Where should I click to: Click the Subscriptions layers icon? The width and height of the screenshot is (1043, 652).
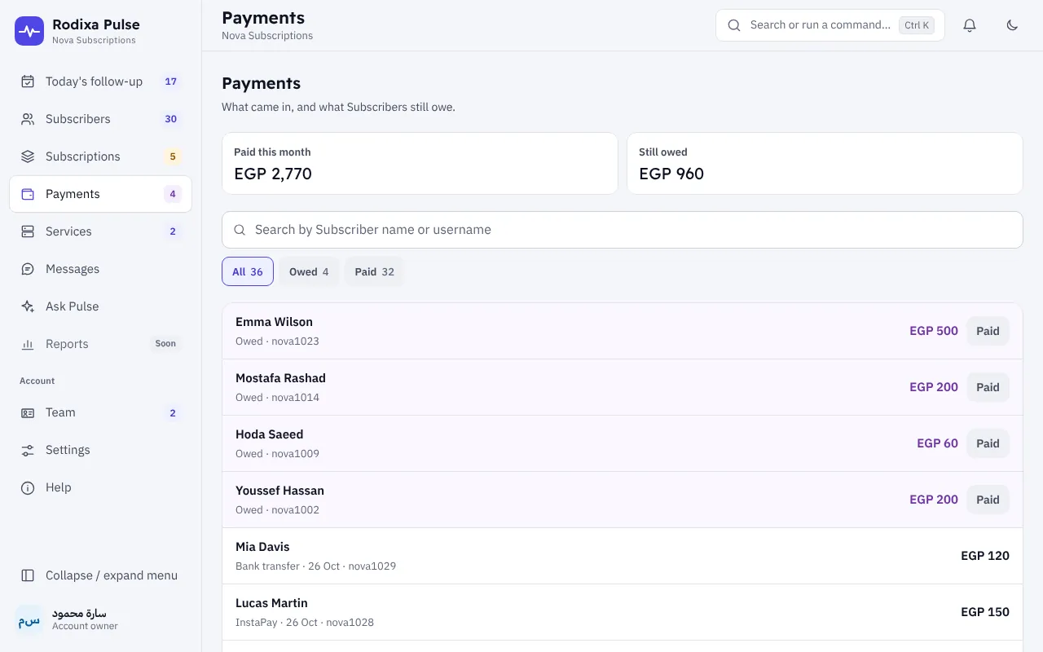point(28,156)
